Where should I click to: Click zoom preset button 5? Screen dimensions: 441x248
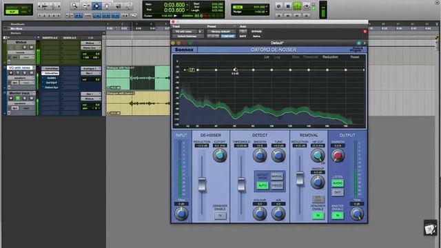coord(59,16)
